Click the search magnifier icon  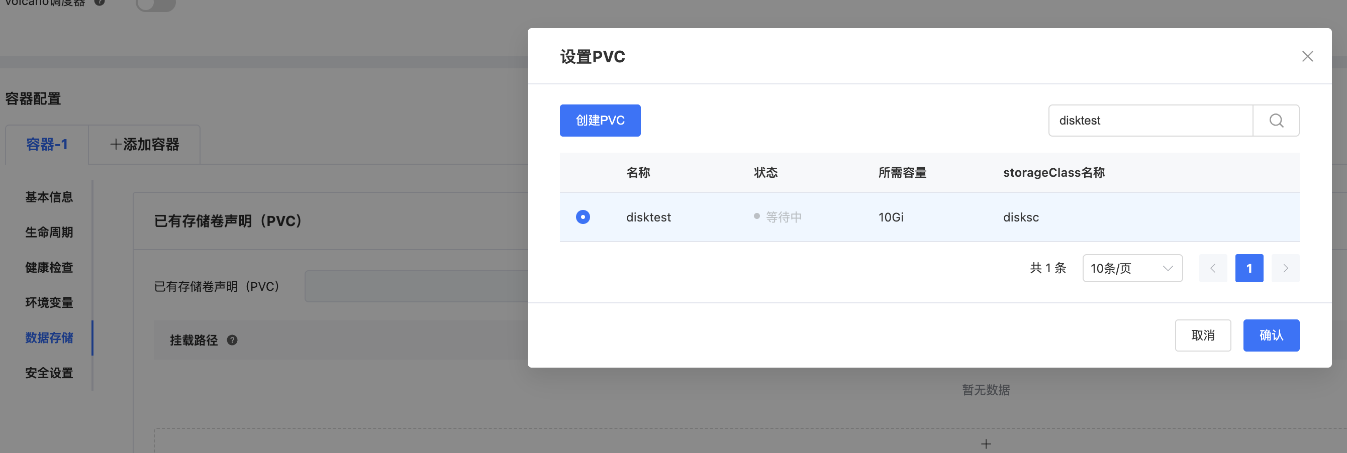(x=1276, y=121)
